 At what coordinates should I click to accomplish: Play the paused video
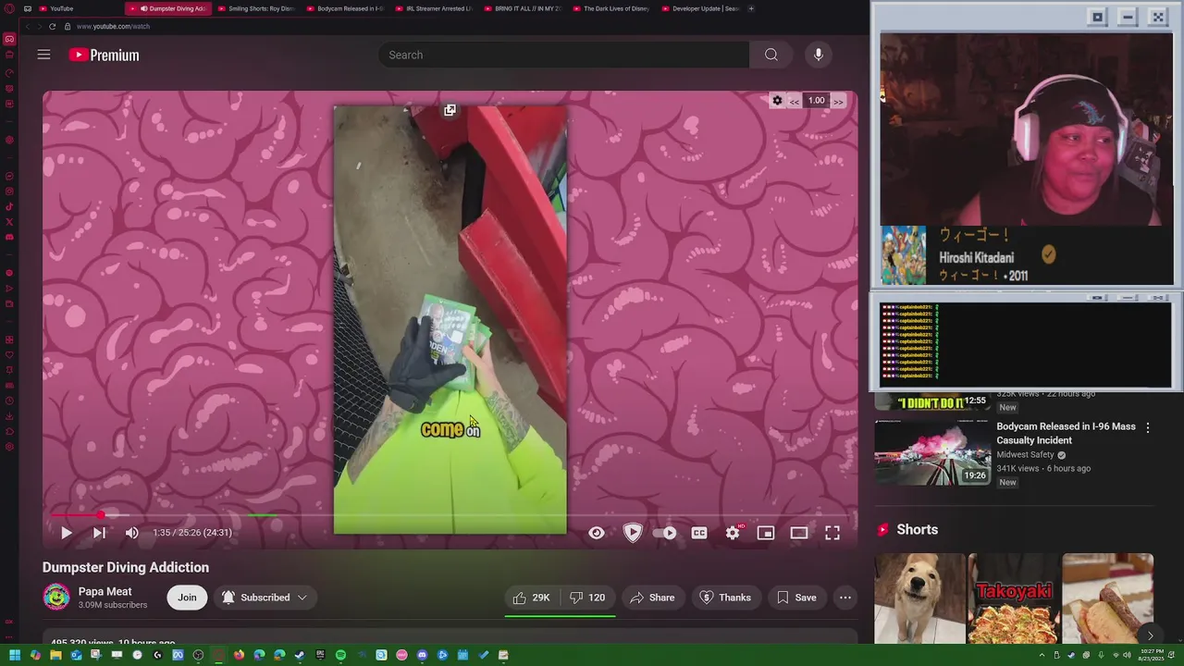pyautogui.click(x=66, y=533)
